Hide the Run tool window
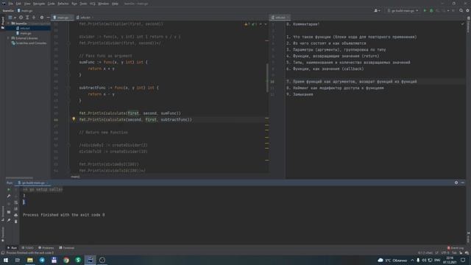Image resolution: width=471 pixels, height=265 pixels. tap(463, 183)
